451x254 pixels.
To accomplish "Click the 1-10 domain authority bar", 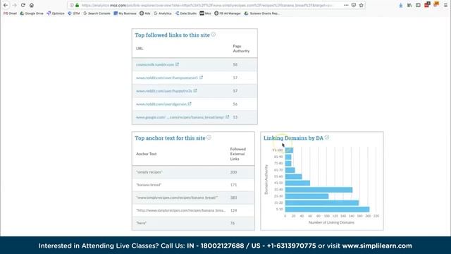I will click(x=327, y=210).
